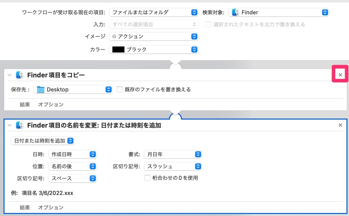Click オプション in the rename action
Viewport: 349px width, 216px height.
pos(51,207)
